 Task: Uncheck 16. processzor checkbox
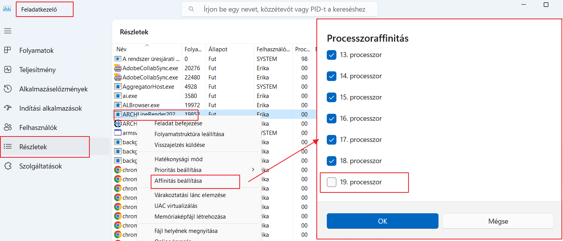(x=331, y=119)
